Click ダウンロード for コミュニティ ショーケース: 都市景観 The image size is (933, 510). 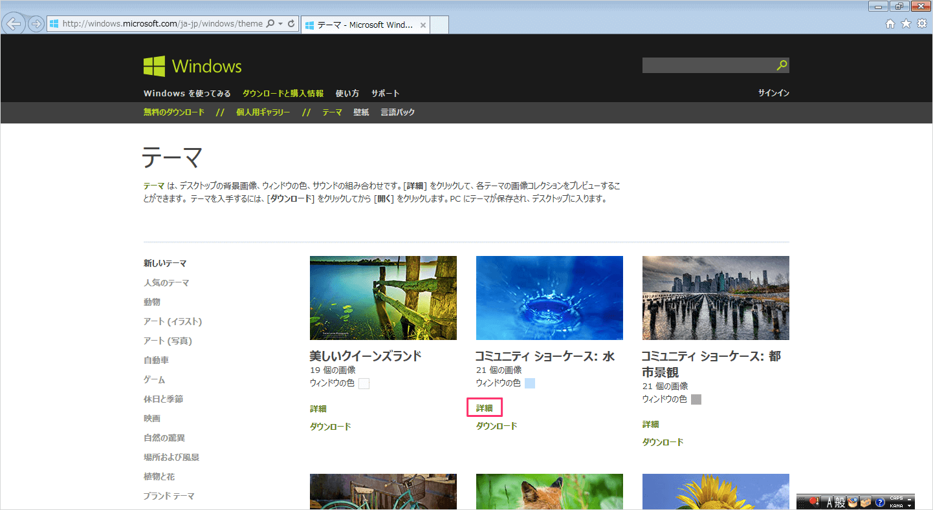[663, 442]
